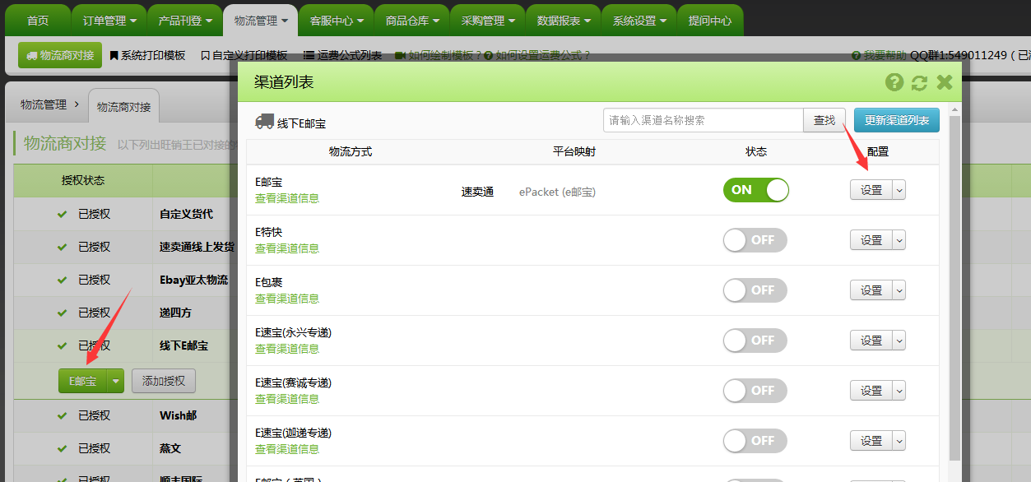Open 设置 for E速宝(赛诚专递)
This screenshot has width=1031, height=482.
point(871,391)
